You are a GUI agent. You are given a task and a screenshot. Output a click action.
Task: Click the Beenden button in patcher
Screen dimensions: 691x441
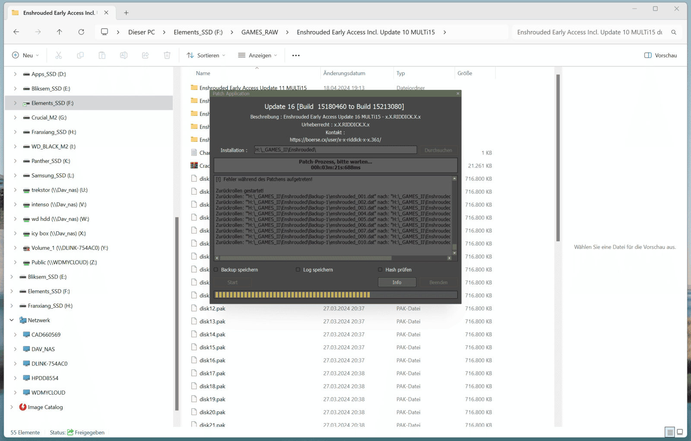pos(438,282)
